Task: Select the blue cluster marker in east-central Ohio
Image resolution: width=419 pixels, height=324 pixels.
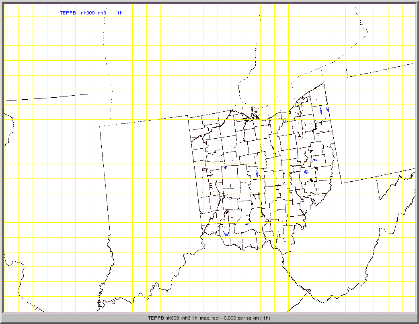Action: coord(306,172)
